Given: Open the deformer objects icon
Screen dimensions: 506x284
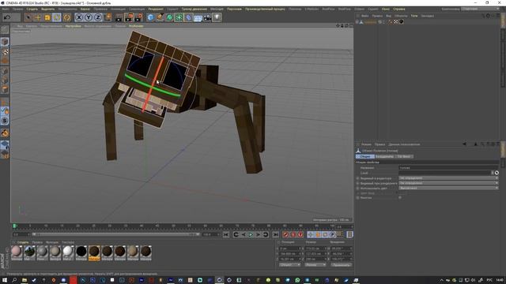Looking at the screenshot, I should click(188, 17).
